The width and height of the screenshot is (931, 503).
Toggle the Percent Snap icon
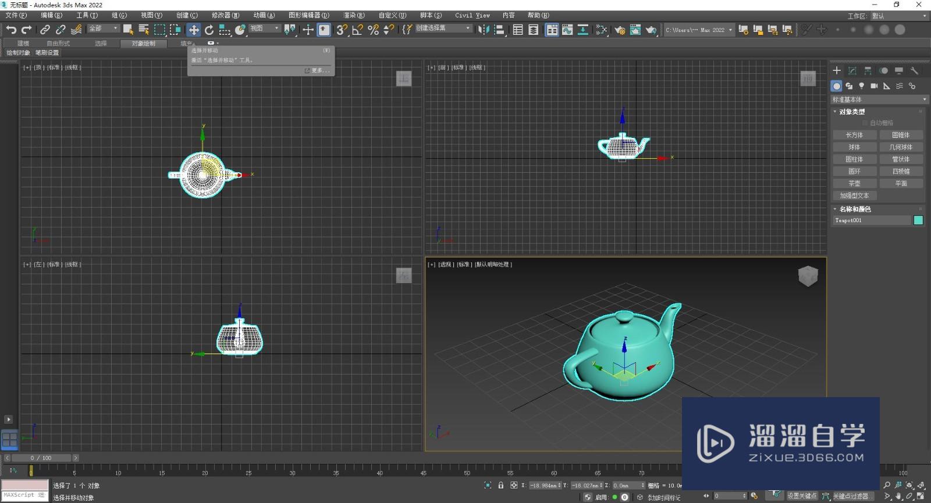point(373,30)
